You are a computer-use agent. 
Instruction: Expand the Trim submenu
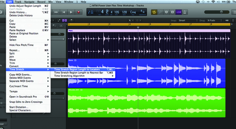click(x=28, y=63)
